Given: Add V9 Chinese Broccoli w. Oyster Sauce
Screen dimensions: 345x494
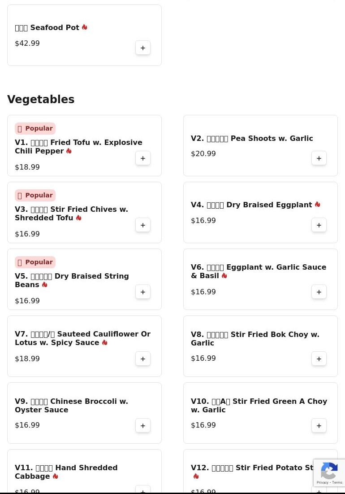Looking at the screenshot, I should tap(143, 425).
